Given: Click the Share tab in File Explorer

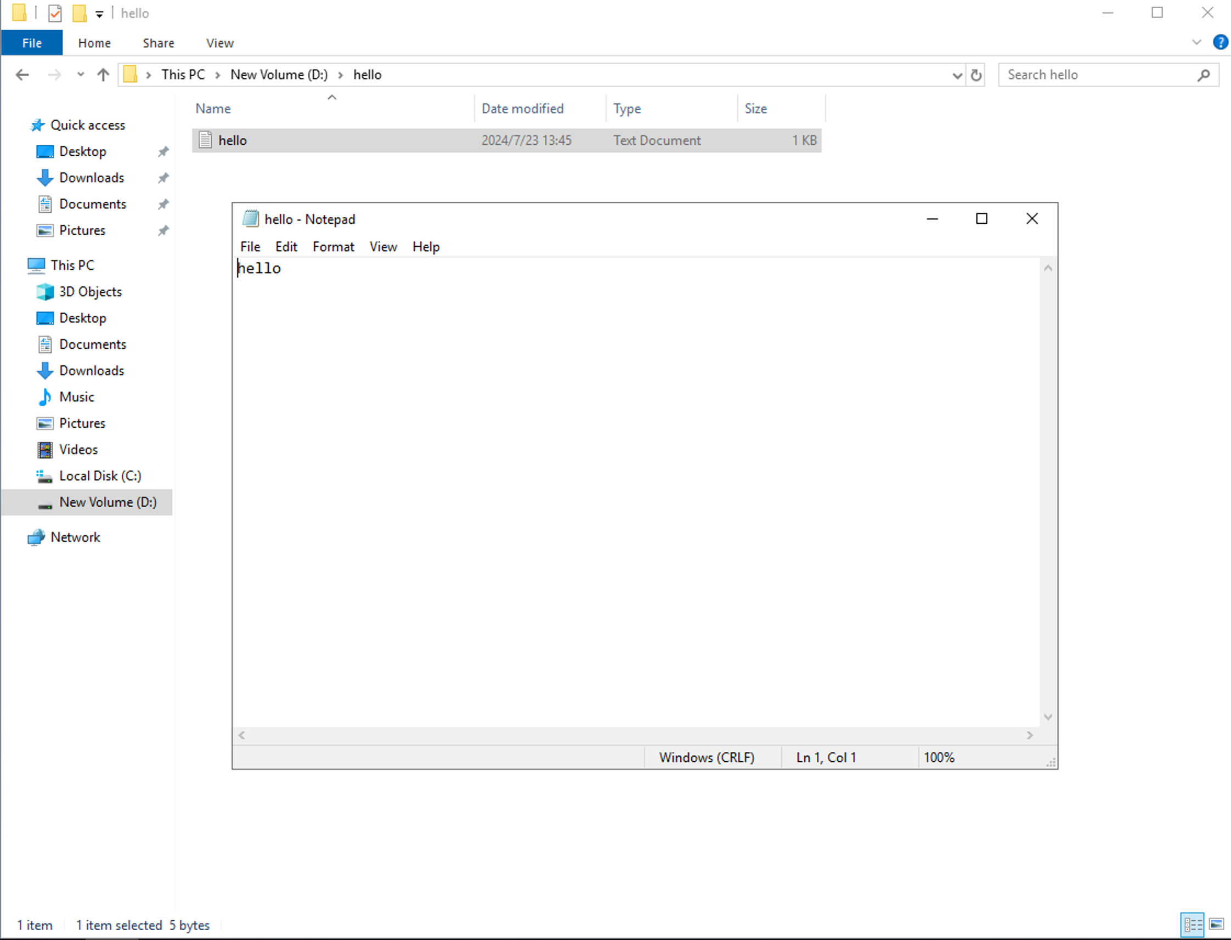Looking at the screenshot, I should coord(159,42).
